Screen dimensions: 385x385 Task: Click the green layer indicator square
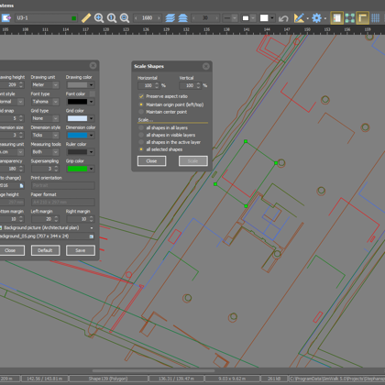point(73,18)
